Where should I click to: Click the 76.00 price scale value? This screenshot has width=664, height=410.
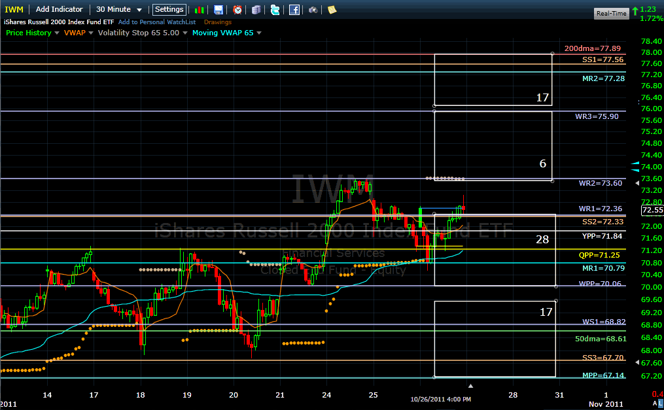point(652,109)
